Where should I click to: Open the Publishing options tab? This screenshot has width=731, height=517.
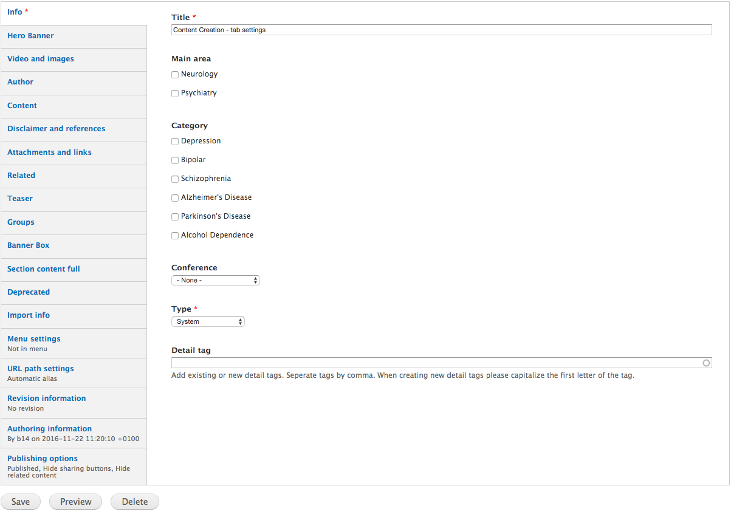tap(43, 459)
